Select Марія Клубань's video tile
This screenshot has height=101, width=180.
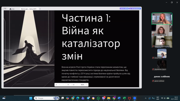click(x=162, y=30)
